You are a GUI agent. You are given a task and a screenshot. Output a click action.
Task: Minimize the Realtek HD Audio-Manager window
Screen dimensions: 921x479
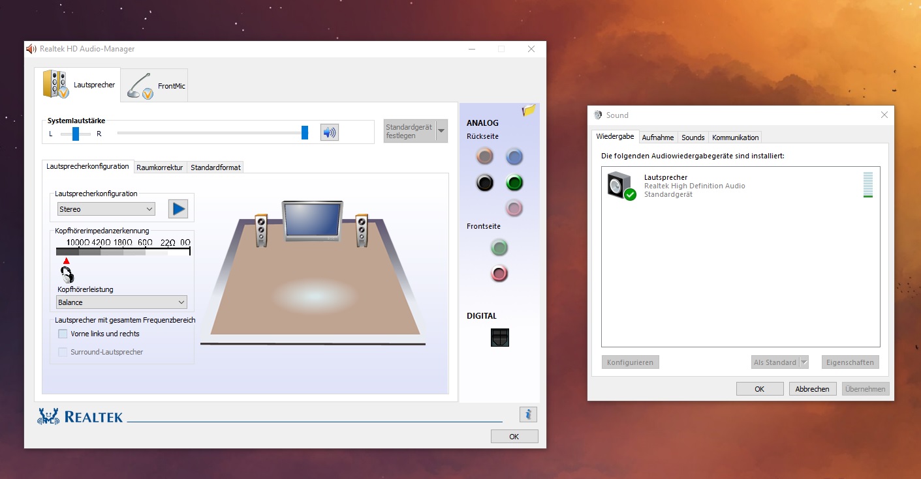tap(472, 49)
